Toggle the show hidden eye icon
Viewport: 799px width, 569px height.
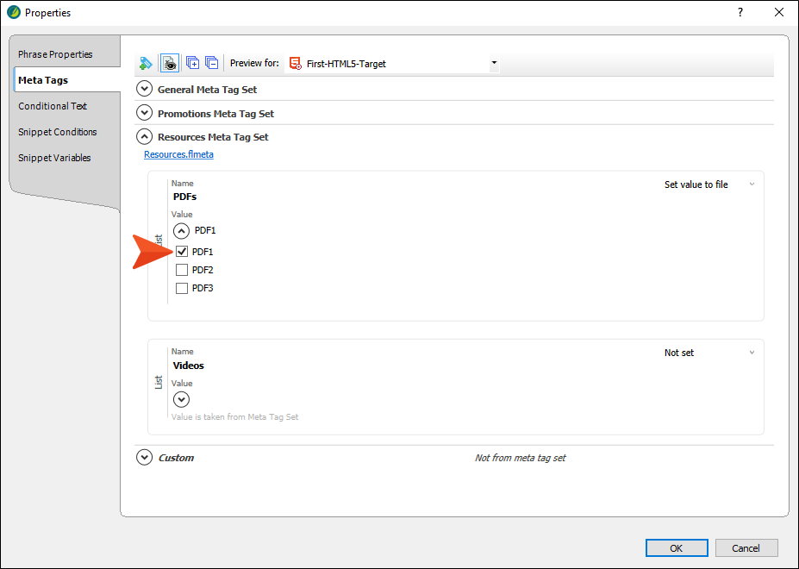click(x=170, y=63)
